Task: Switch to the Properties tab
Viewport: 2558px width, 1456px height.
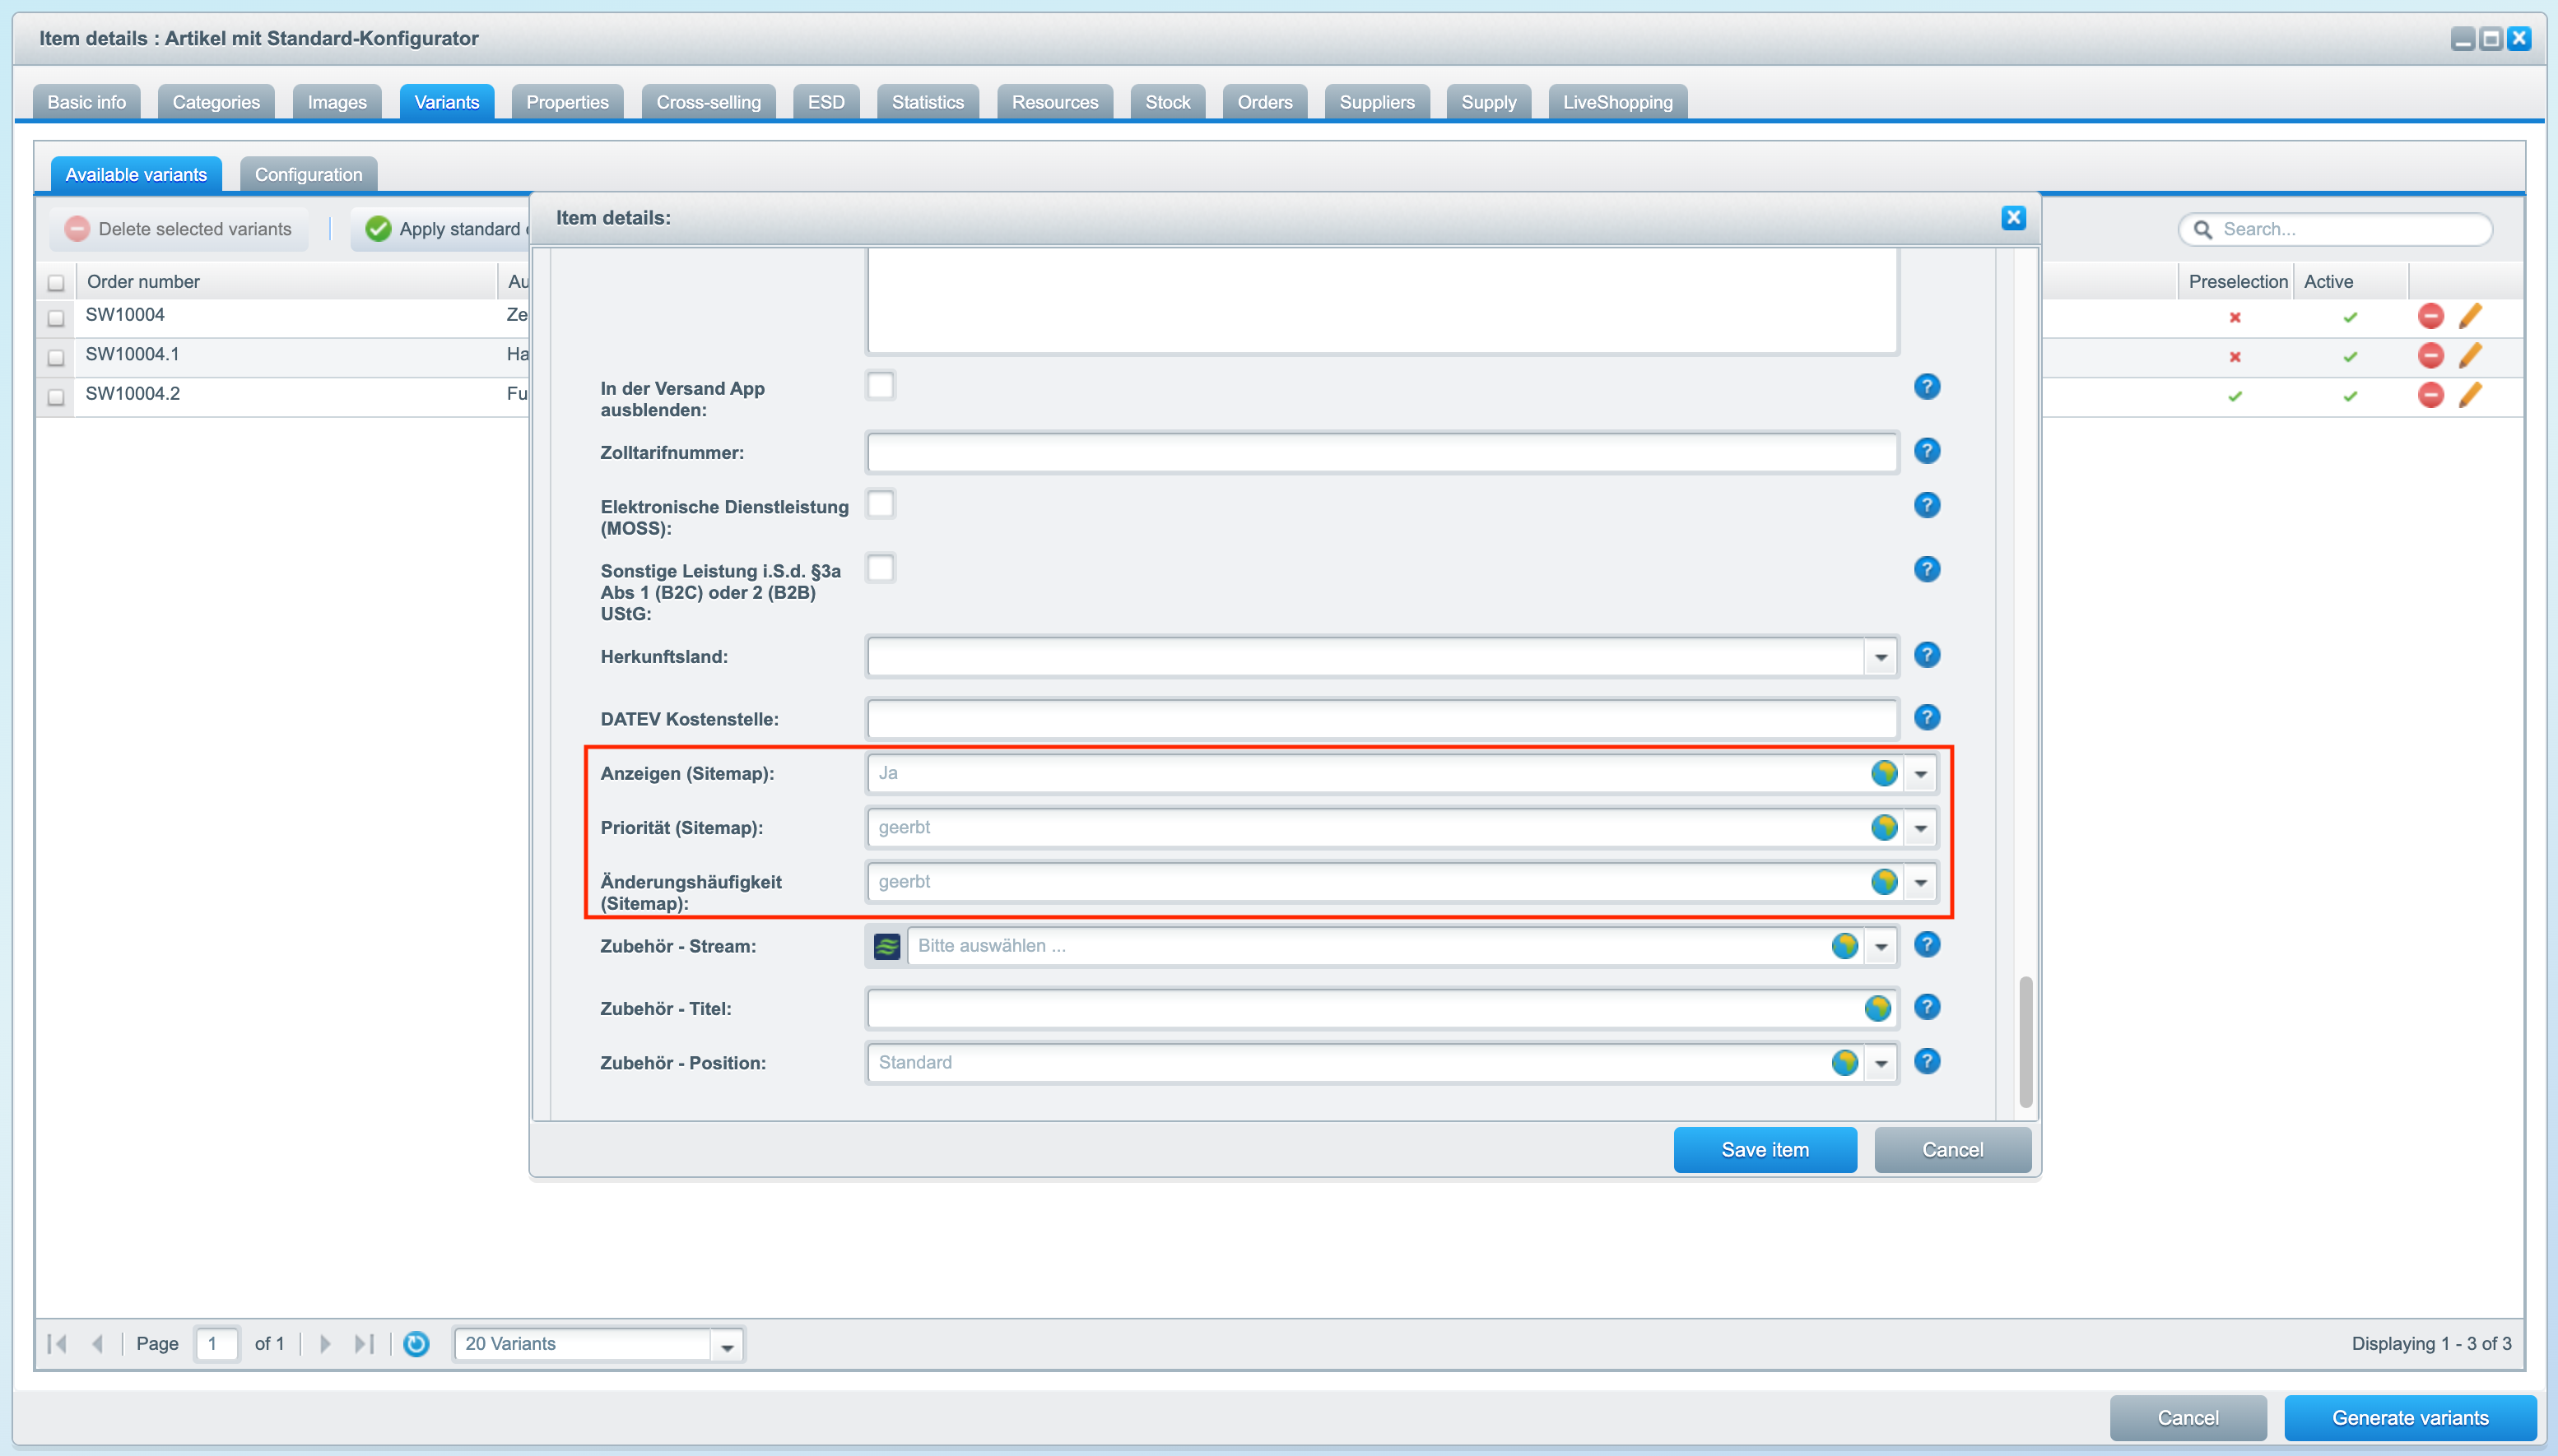Action: (564, 102)
